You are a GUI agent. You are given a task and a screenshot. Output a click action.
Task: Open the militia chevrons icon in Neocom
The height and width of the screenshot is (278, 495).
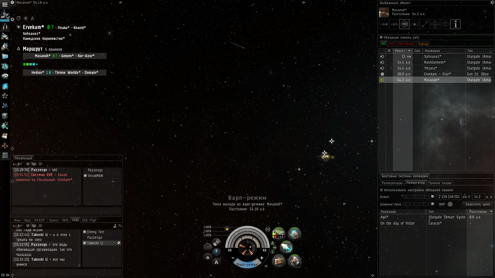(5, 145)
